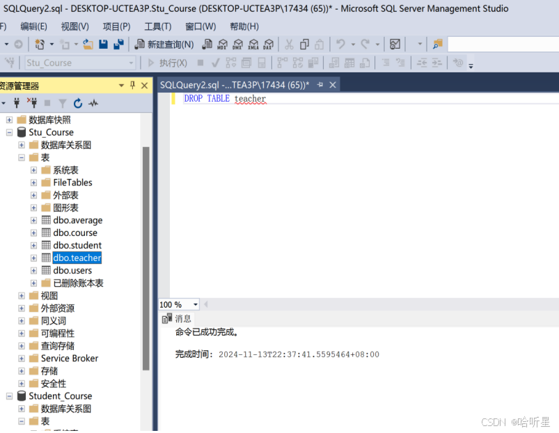
Task: Open the Stu_Course database dropdown
Action: pos(81,63)
